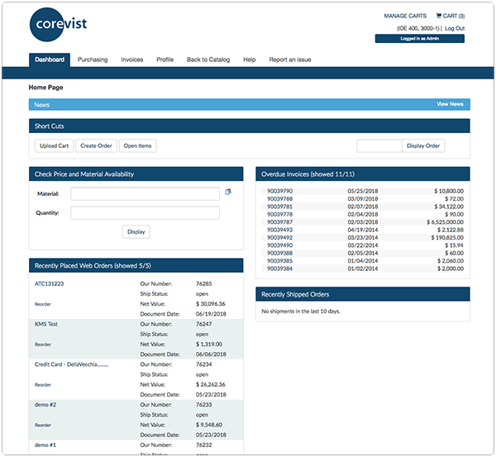Click order number 76285
Screen dimensions: 496x457
pyautogui.click(x=203, y=283)
